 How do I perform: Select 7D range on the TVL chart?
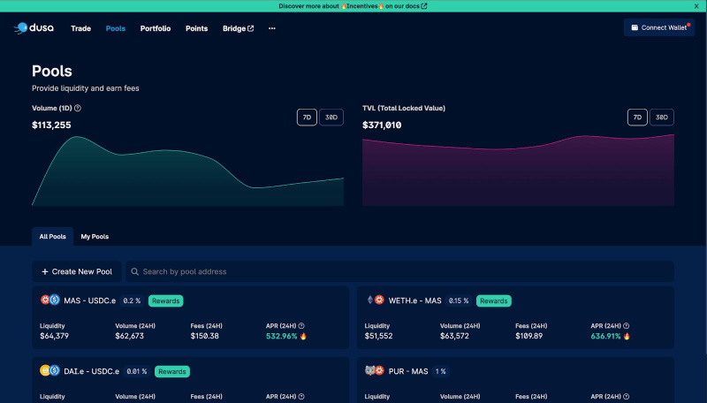point(637,118)
